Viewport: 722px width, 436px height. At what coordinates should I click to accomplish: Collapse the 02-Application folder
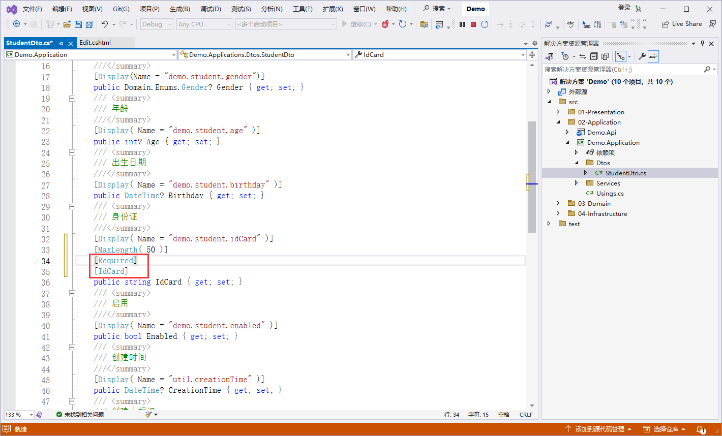pyautogui.click(x=558, y=122)
